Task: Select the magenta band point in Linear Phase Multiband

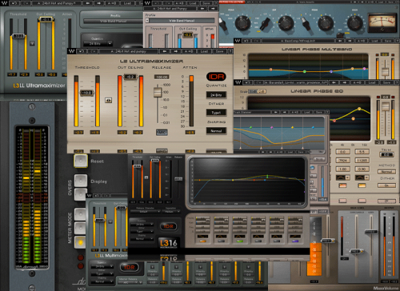Action: (364, 69)
